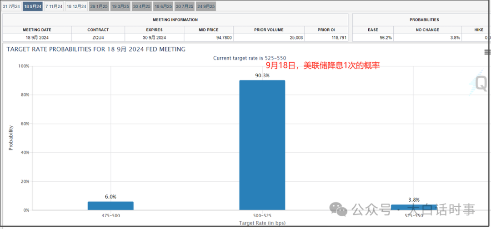Go to the 30 4月25 tab
The height and width of the screenshot is (229, 491).
tap(141, 6)
